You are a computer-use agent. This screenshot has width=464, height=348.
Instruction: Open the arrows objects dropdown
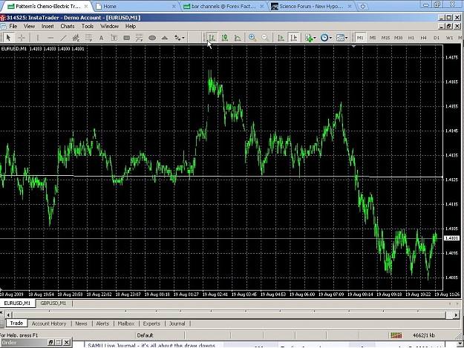click(180, 38)
